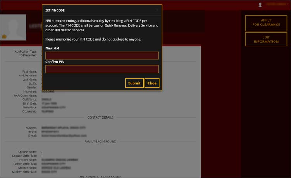
Task: Click the 'E-mail:' label
Action: tap(33, 136)
